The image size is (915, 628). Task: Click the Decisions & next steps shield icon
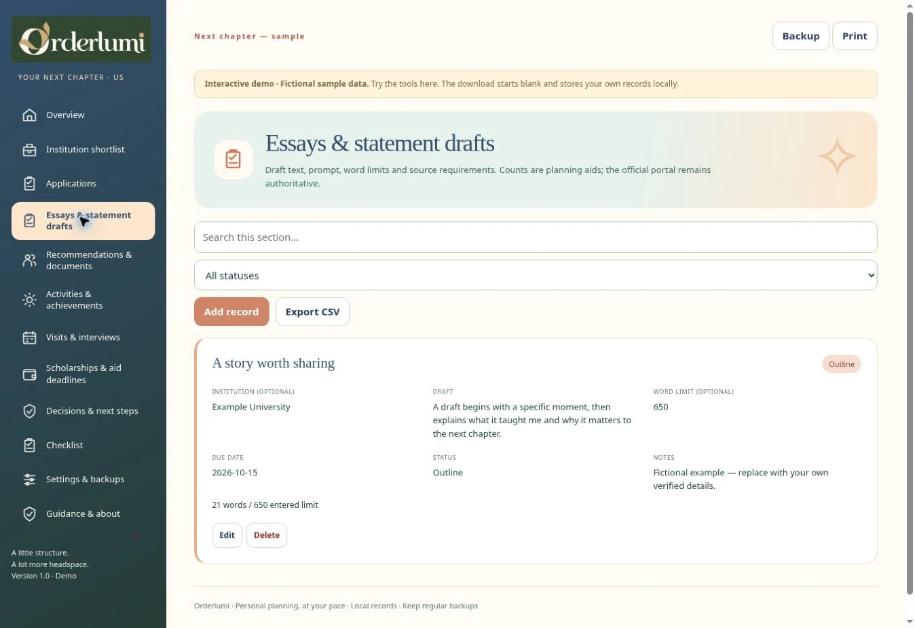(x=29, y=412)
